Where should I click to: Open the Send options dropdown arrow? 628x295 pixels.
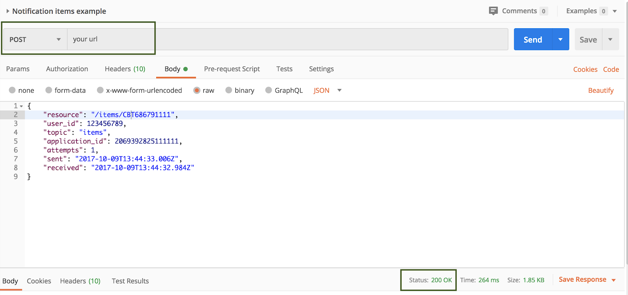click(560, 39)
